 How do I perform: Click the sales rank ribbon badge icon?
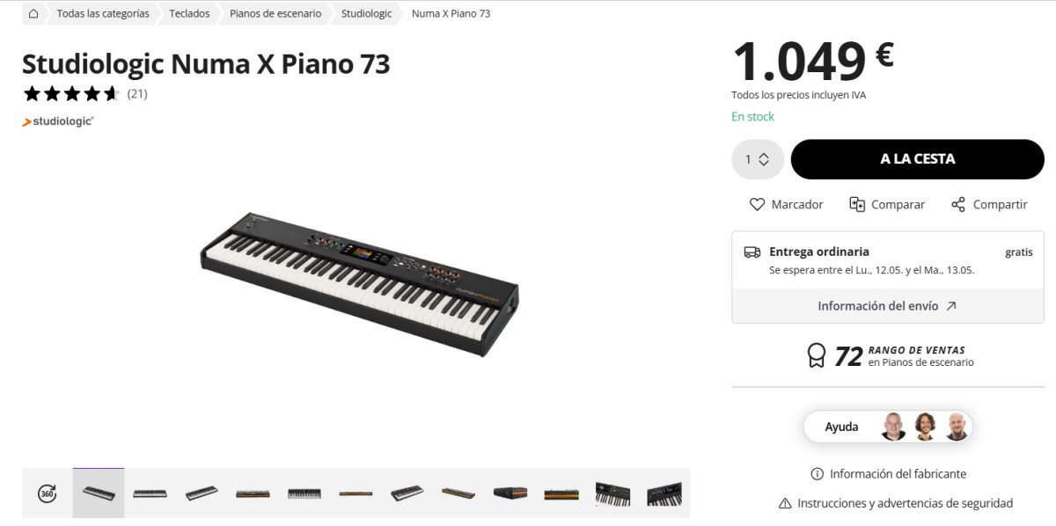click(x=817, y=355)
